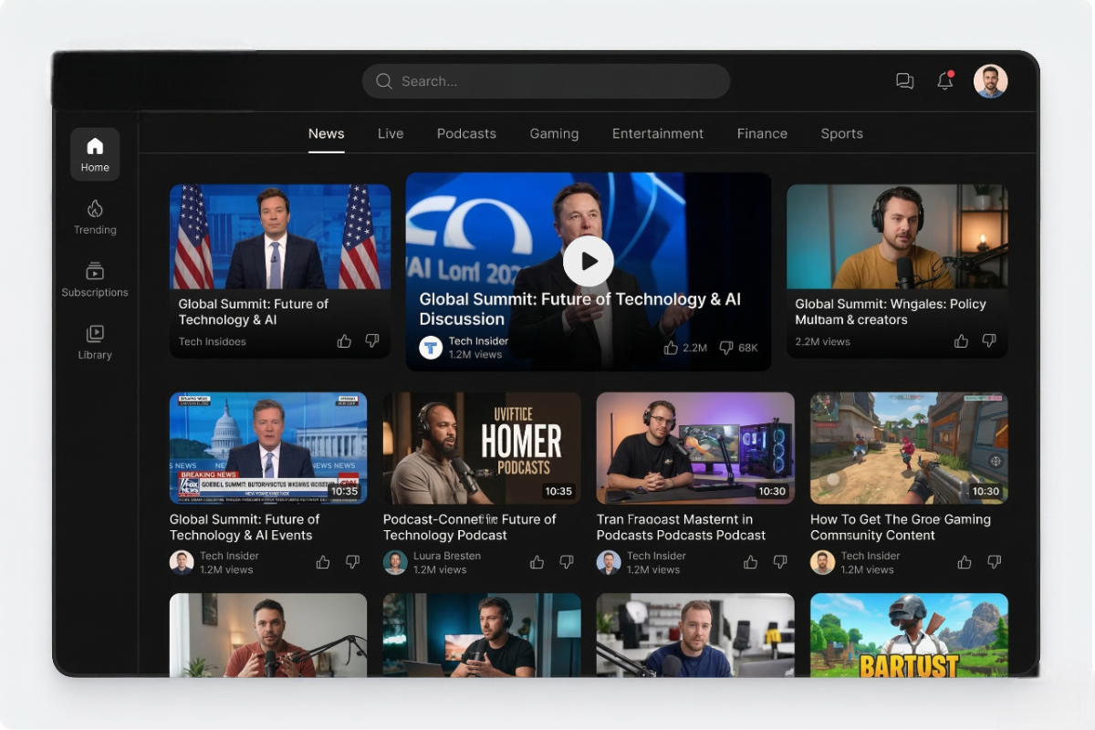This screenshot has height=730, width=1095.
Task: Go to Library in the sidebar
Action: (95, 342)
